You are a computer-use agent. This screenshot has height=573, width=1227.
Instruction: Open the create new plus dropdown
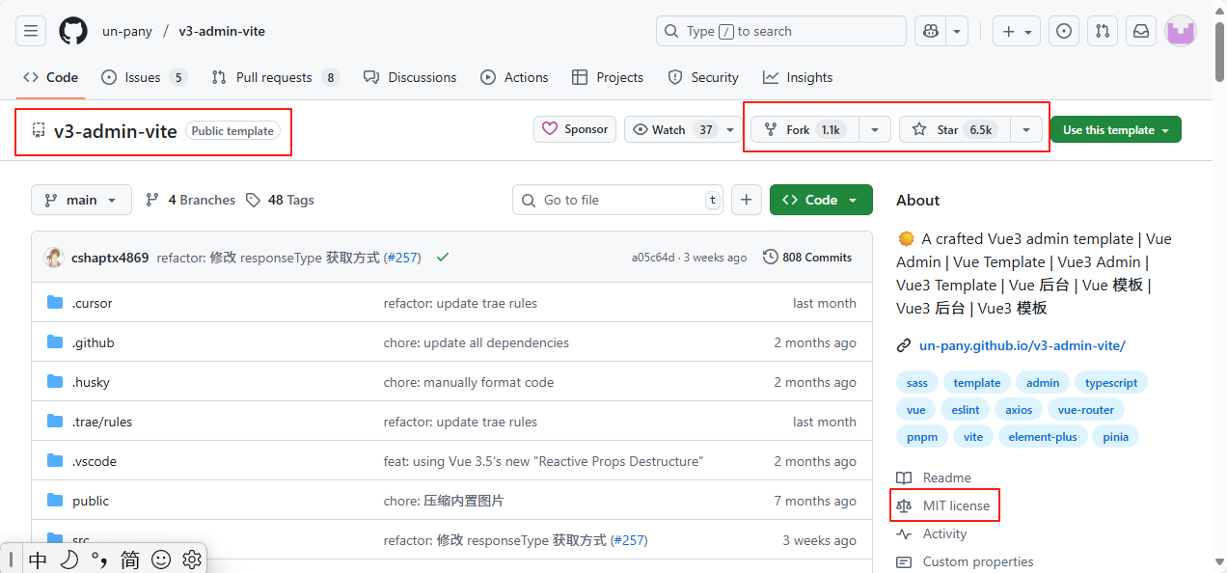pyautogui.click(x=1017, y=31)
